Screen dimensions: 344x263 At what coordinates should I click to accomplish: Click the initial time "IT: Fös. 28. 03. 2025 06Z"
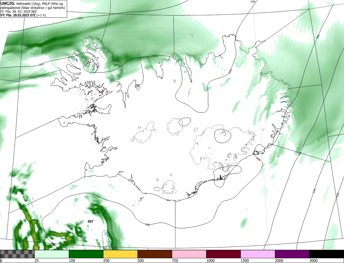pos(19,12)
